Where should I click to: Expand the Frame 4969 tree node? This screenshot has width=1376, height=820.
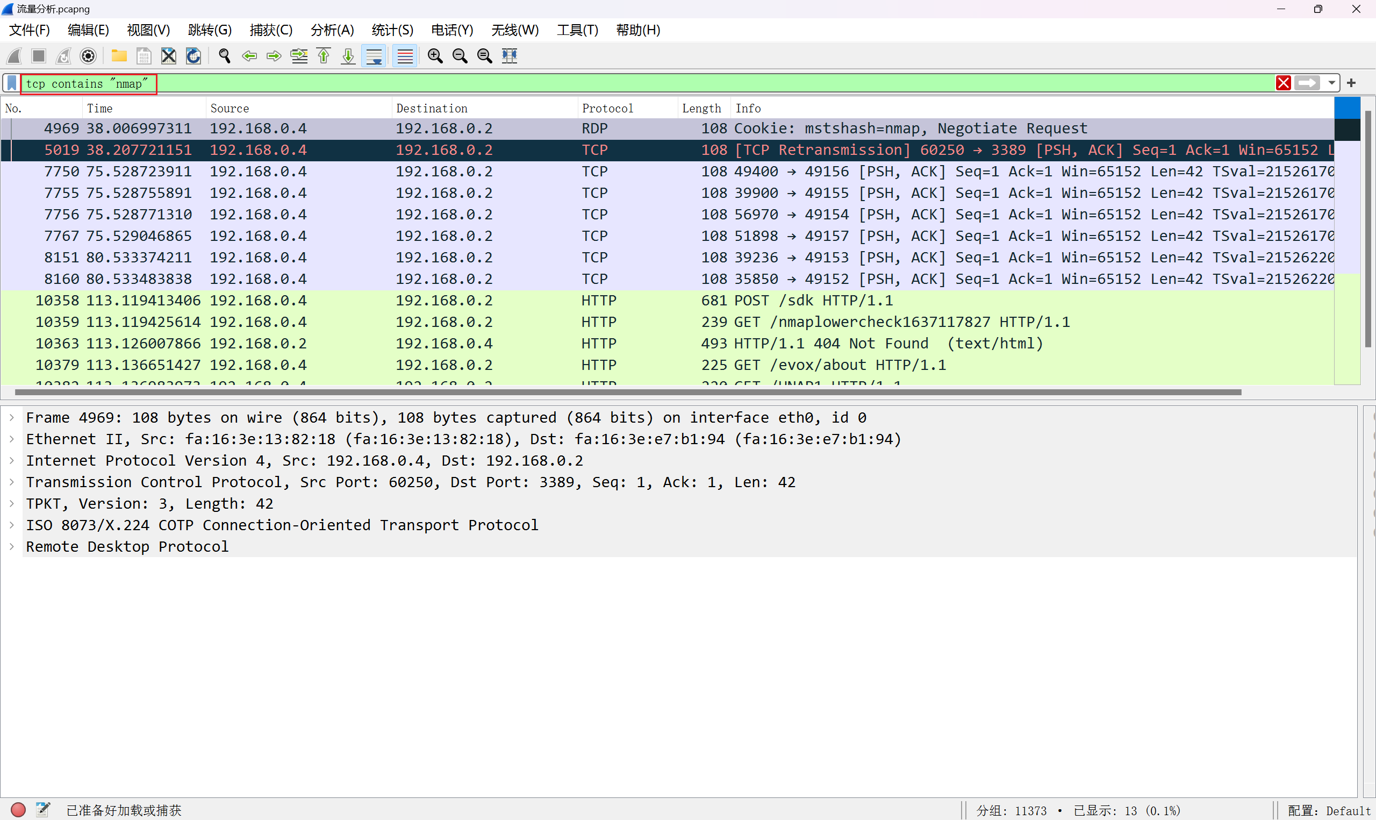coord(12,418)
